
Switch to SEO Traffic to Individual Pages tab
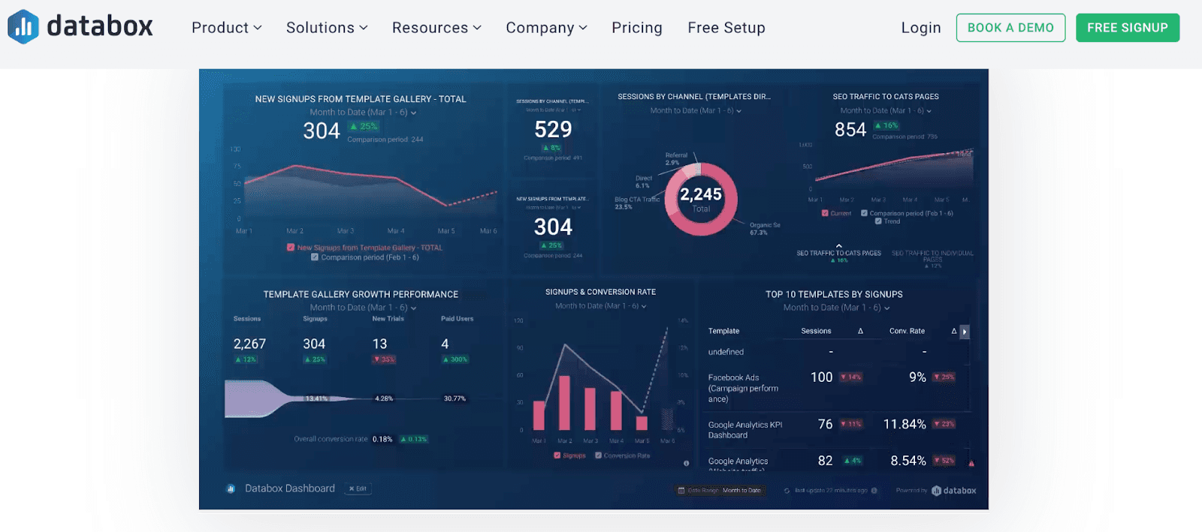coord(932,257)
